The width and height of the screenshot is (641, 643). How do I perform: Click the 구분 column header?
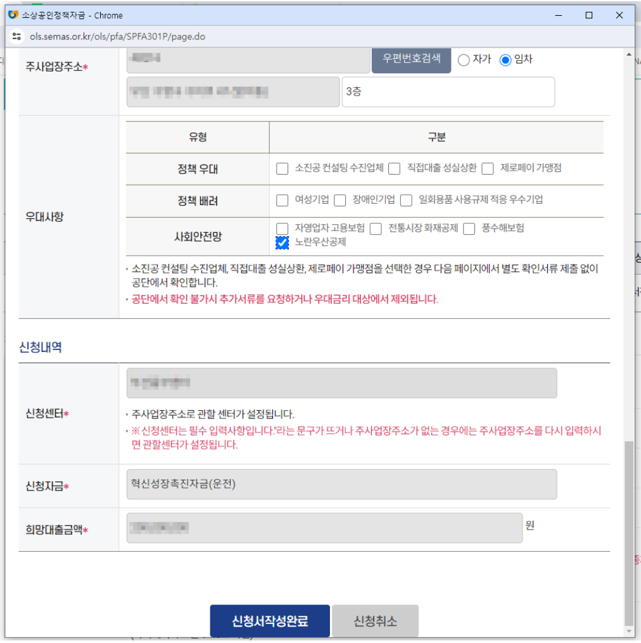click(x=436, y=137)
